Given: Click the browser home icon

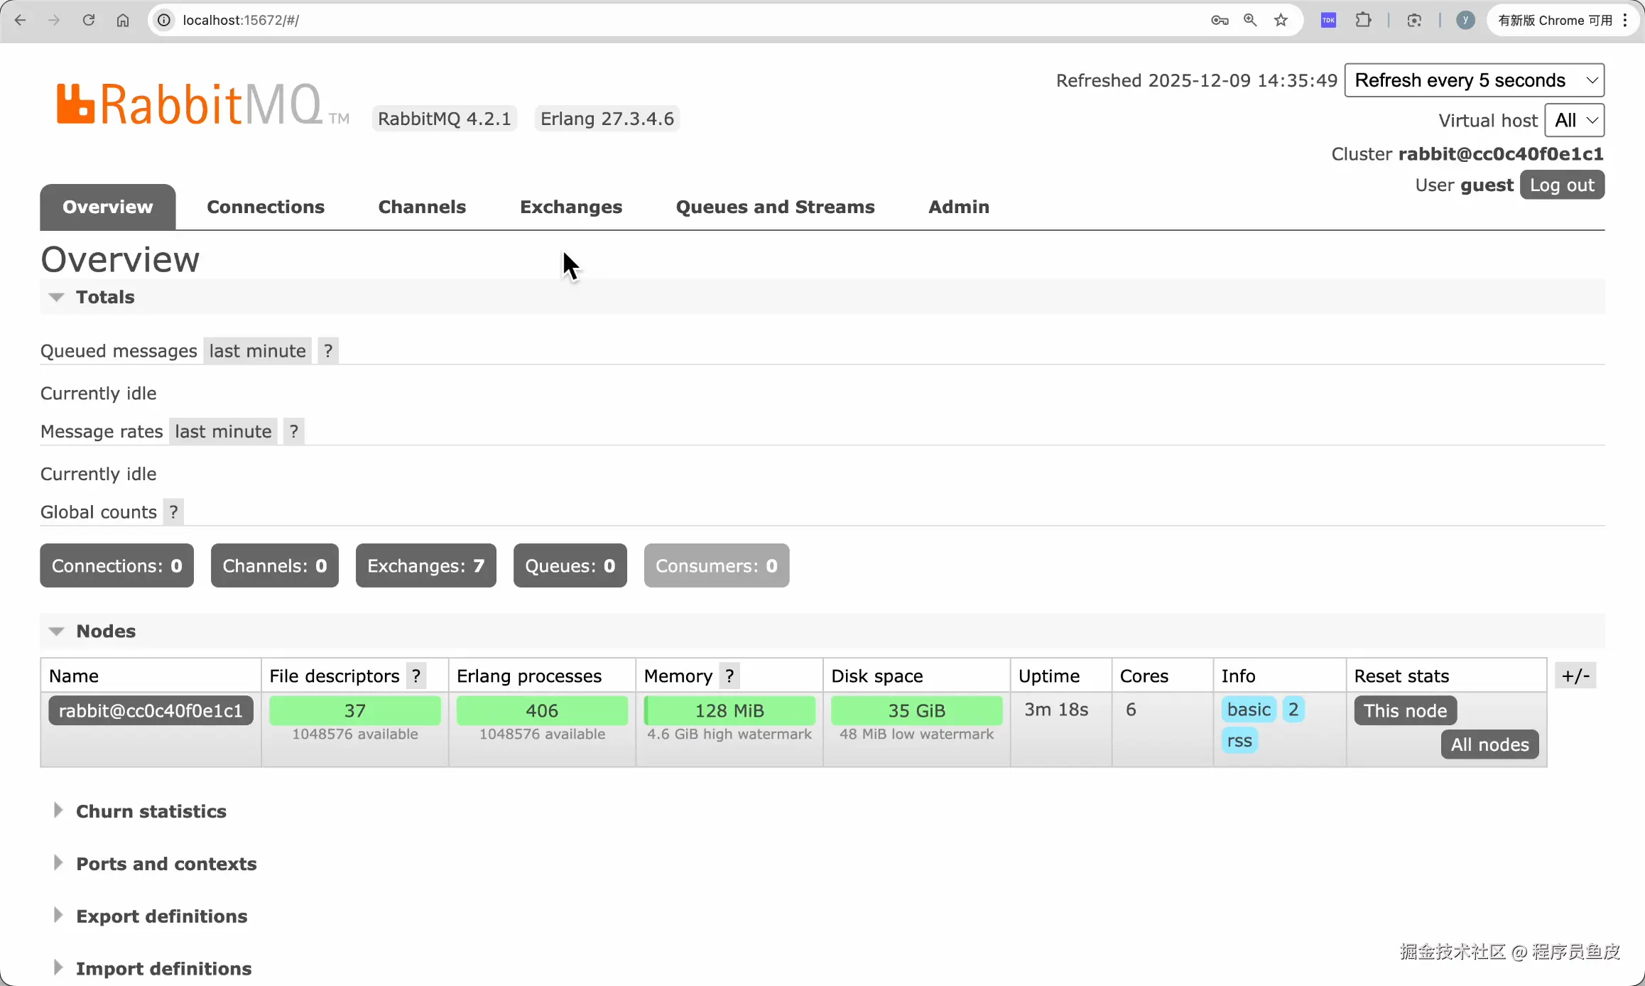Looking at the screenshot, I should click(x=123, y=20).
